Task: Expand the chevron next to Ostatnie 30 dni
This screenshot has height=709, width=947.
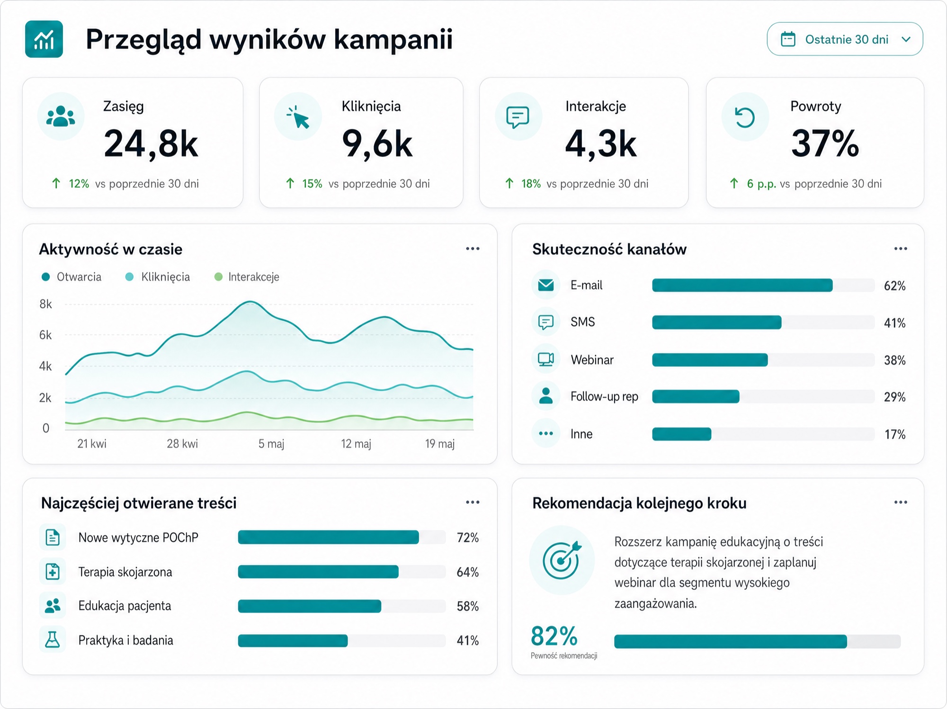Action: tap(906, 39)
